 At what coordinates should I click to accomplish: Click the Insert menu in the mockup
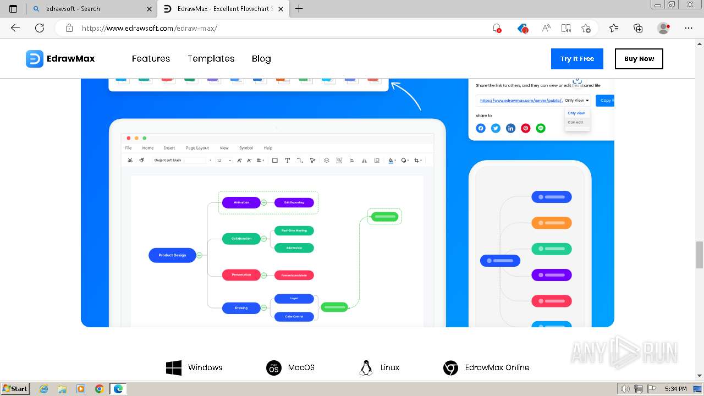(x=169, y=148)
